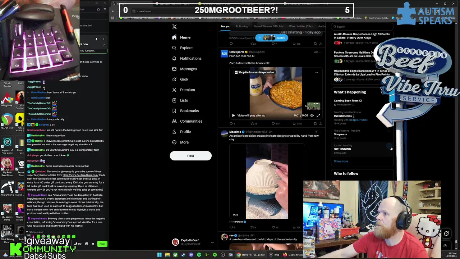
Task: Open chat settings gear icon
Action: coord(93,244)
